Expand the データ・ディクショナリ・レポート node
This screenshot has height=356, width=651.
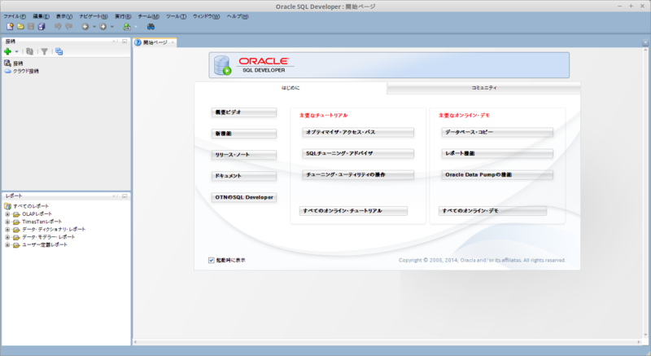pyautogui.click(x=7, y=230)
